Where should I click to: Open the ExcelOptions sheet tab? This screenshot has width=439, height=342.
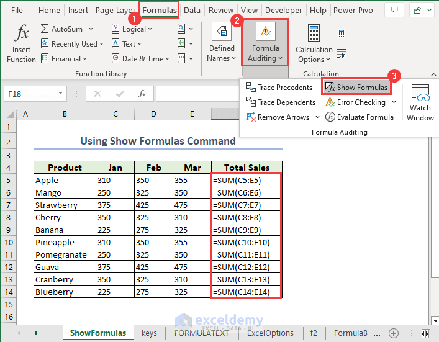(270, 333)
